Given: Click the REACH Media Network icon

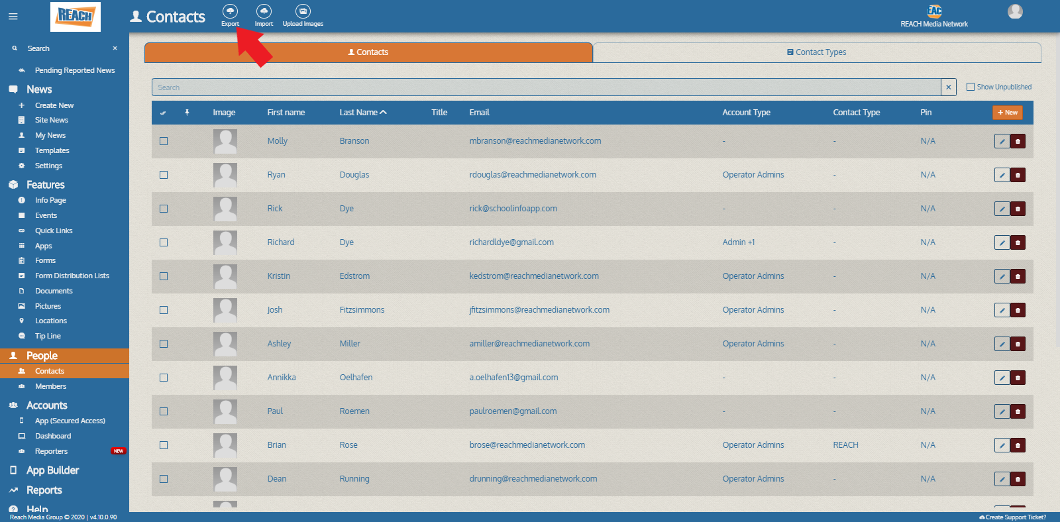Looking at the screenshot, I should 934,11.
